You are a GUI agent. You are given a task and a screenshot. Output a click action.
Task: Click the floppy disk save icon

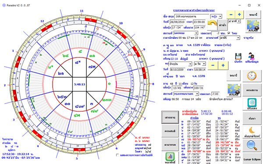pos(238,56)
